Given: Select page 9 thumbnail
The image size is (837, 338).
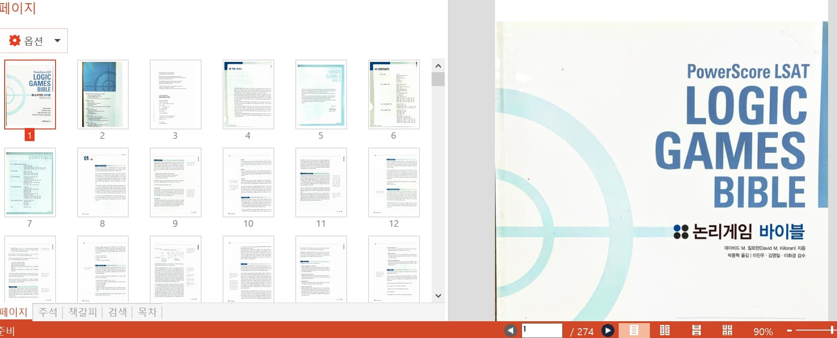Looking at the screenshot, I should [x=175, y=183].
